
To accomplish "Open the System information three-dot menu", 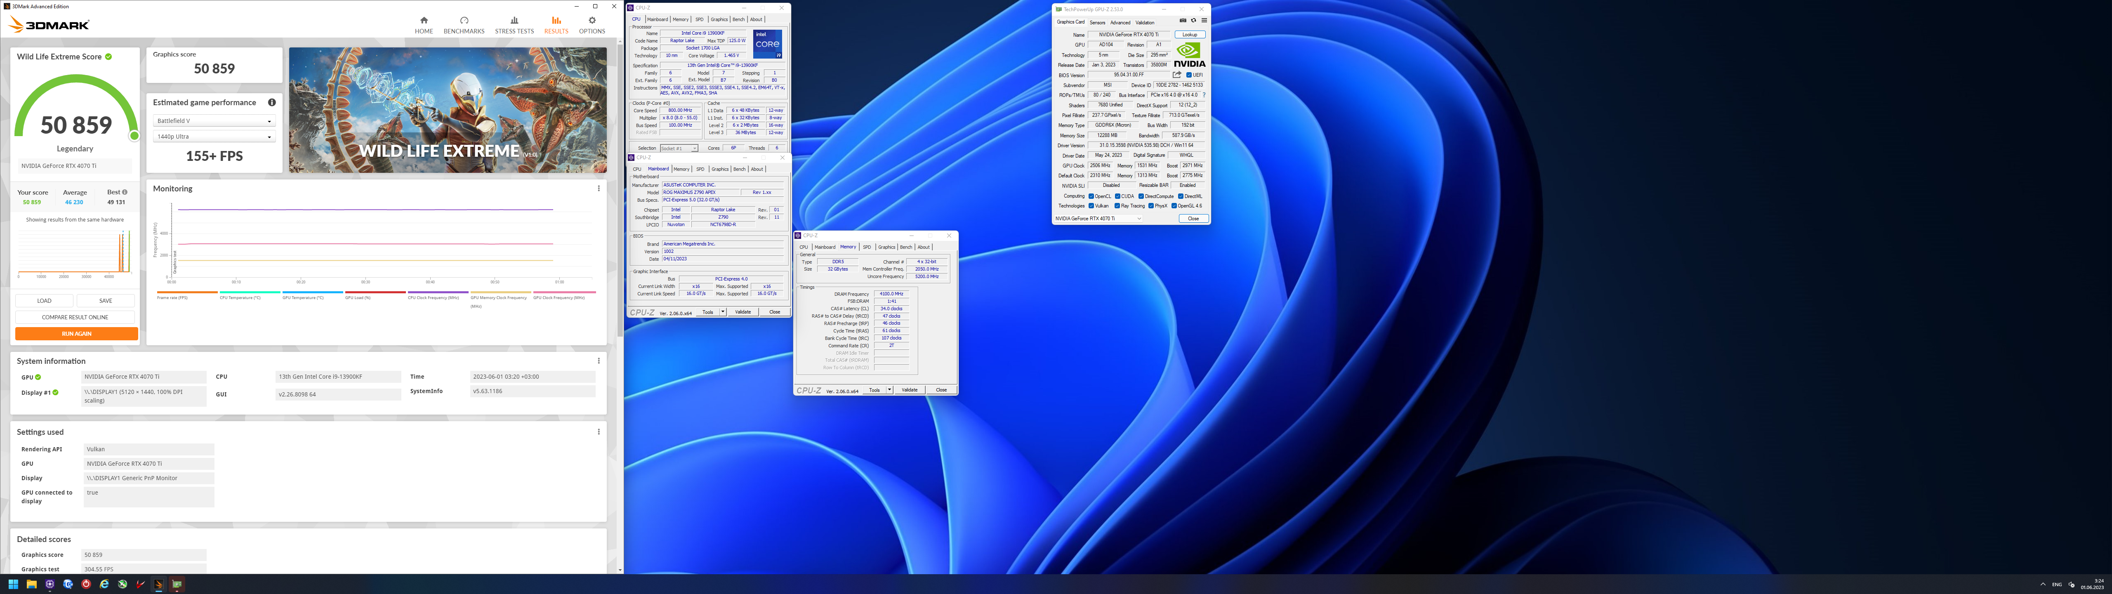I will [599, 361].
